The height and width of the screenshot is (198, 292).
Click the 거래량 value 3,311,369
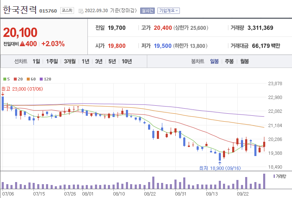coord(260,28)
